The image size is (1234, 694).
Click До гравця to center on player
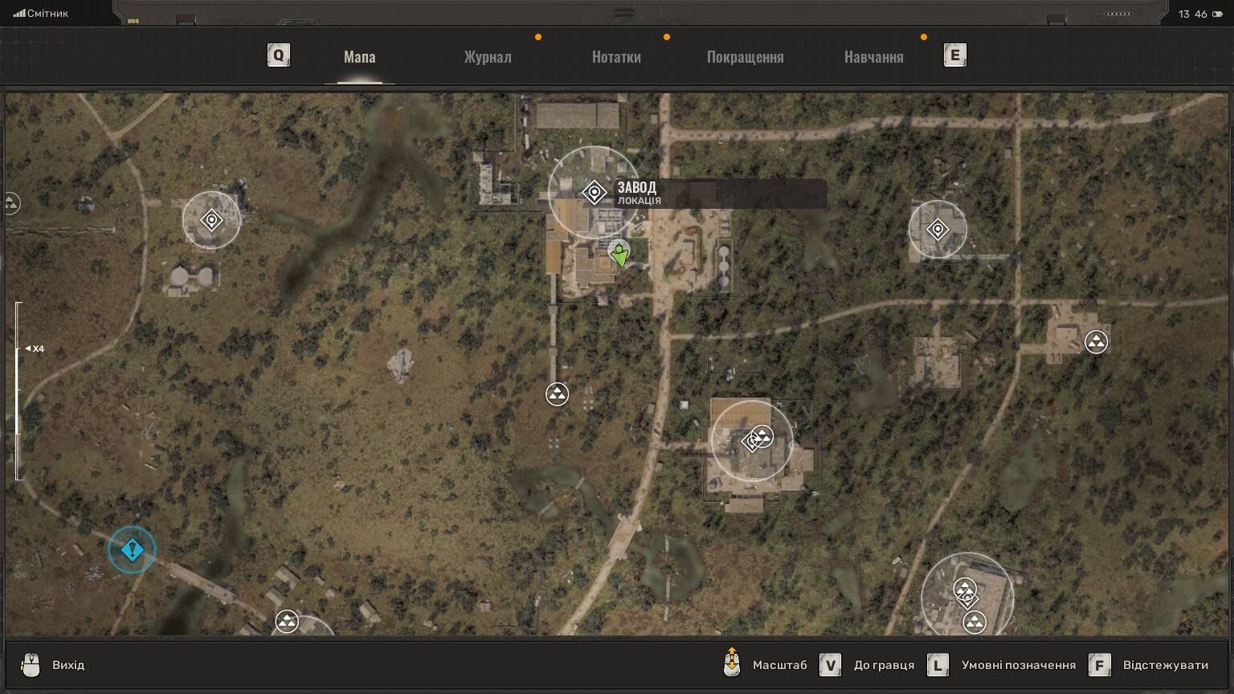coord(884,665)
